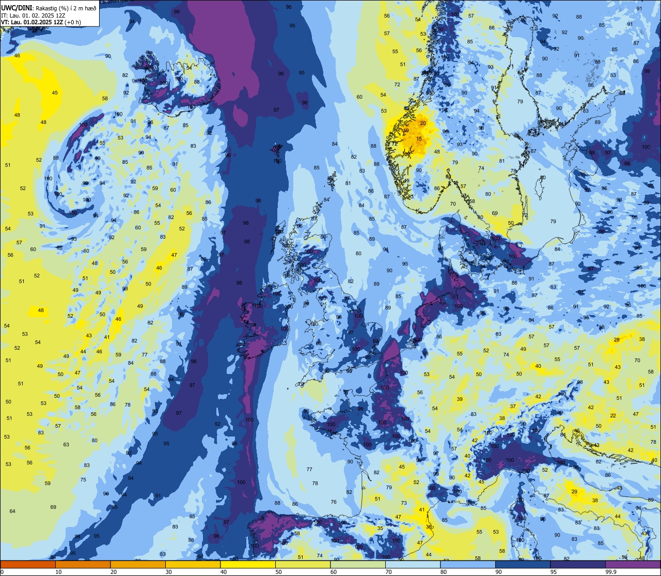Click the purple legend segment above 99.9
The height and width of the screenshot is (576, 661).
(x=633, y=564)
